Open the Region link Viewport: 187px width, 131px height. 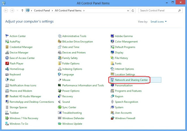(119, 96)
